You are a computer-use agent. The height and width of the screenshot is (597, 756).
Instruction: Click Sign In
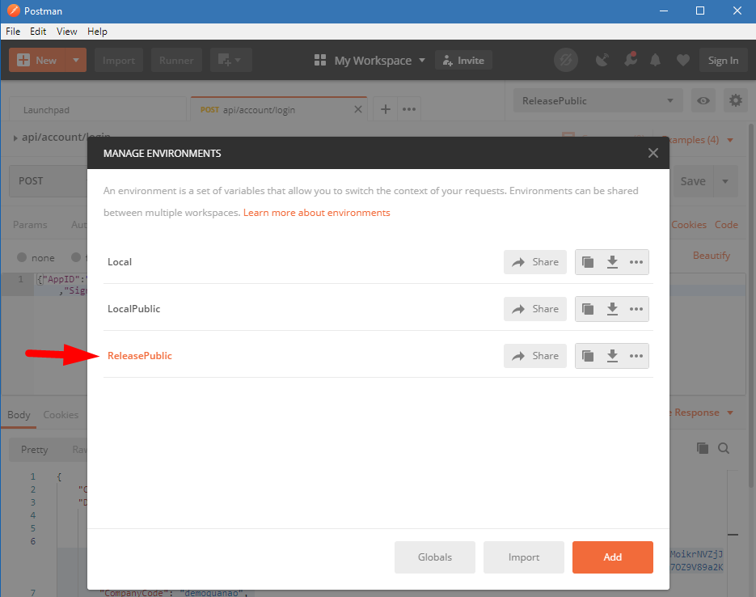pos(723,61)
